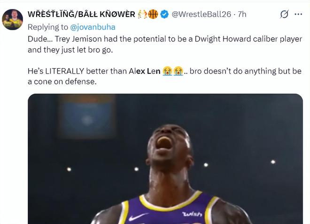Click the blue verified badge
Screen dimensions: 310x224
pyautogui.click(x=164, y=15)
